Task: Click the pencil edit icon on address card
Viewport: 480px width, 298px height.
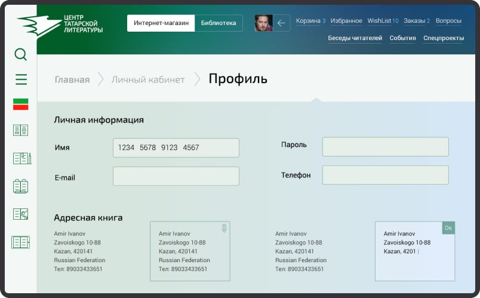Action: pyautogui.click(x=224, y=228)
